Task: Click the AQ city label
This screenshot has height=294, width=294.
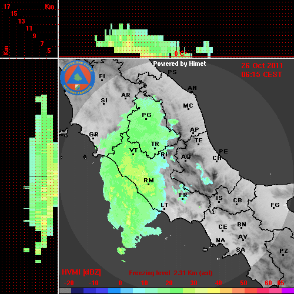Action: pos(186,157)
